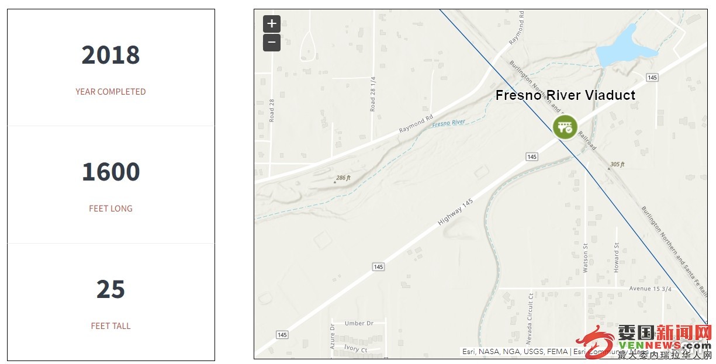Click the 145 shield on lower Highway 145

coord(378,267)
